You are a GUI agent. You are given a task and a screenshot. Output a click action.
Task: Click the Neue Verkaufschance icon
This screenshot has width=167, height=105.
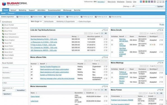(x=3, y=37)
